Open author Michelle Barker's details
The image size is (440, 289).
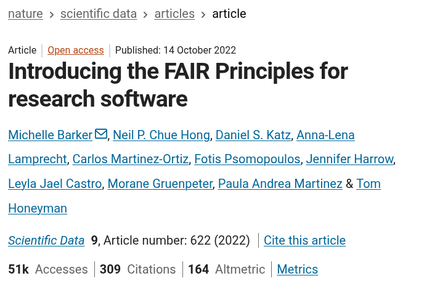(x=50, y=135)
